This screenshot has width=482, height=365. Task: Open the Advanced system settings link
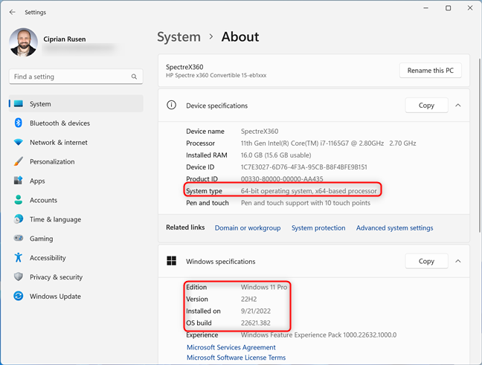point(394,228)
